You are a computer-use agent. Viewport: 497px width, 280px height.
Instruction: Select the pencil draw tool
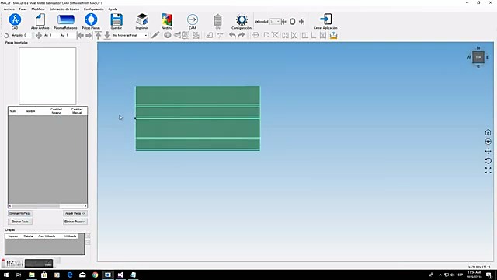(155, 35)
